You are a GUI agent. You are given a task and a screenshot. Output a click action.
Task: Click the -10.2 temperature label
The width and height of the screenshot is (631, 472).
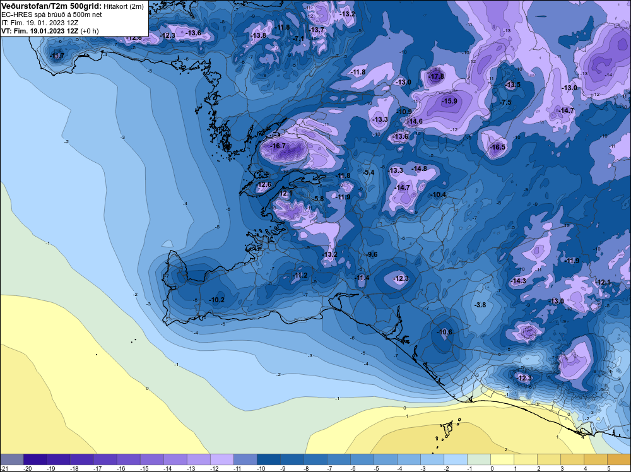click(x=217, y=300)
